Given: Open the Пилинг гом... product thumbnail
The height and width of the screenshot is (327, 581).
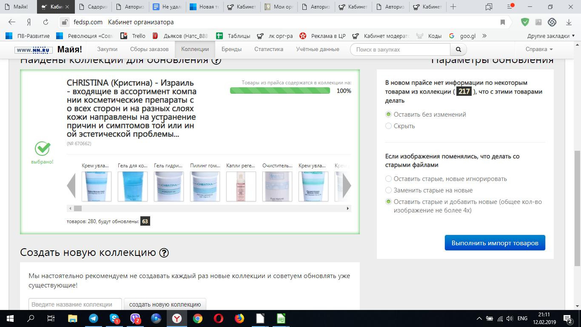Looking at the screenshot, I should [205, 186].
